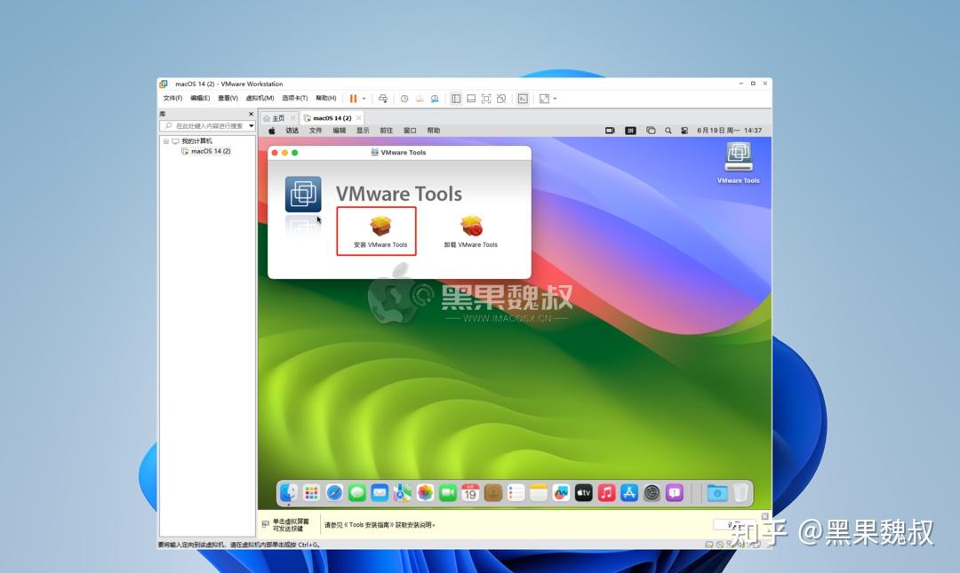Launch Safari from the Dock
The width and height of the screenshot is (960, 573).
coord(334,492)
